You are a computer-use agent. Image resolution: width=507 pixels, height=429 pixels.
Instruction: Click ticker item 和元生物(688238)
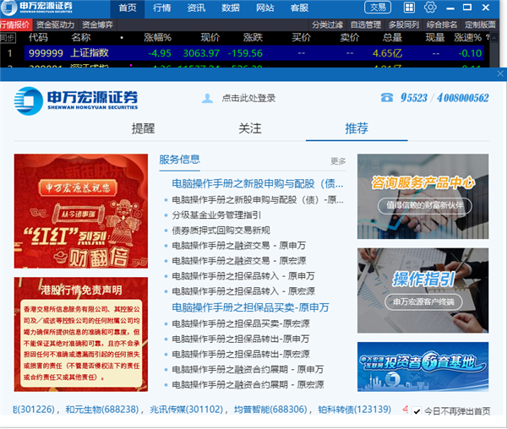tap(102, 410)
